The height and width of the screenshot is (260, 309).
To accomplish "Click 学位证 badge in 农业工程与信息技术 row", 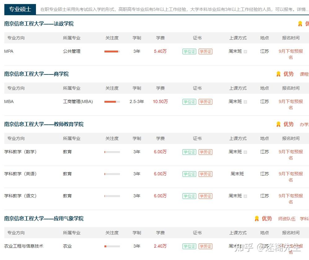I will tap(189, 246).
